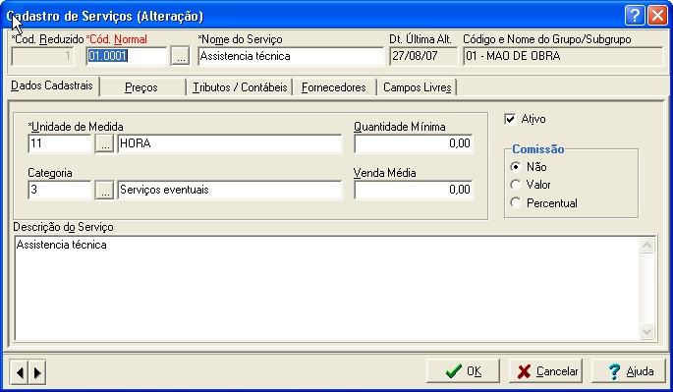Viewport: 673px width, 392px height.
Task: Go to previous record with left arrow
Action: (x=20, y=371)
